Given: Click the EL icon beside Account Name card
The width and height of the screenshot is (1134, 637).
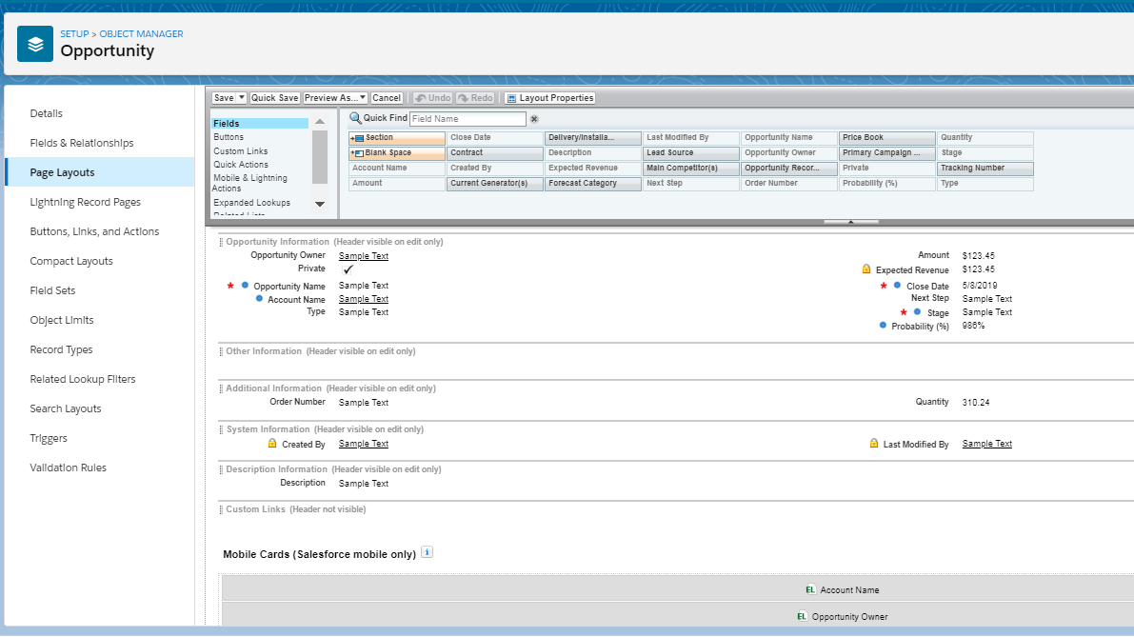Looking at the screenshot, I should pyautogui.click(x=810, y=589).
